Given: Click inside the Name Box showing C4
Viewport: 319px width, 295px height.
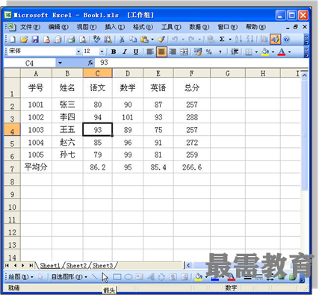Looking at the screenshot, I should point(29,63).
